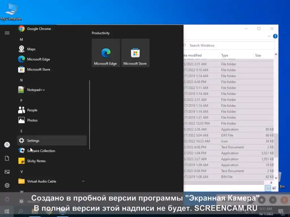
Task: Select the Icon type row, 34 KB
Action: click(229, 141)
